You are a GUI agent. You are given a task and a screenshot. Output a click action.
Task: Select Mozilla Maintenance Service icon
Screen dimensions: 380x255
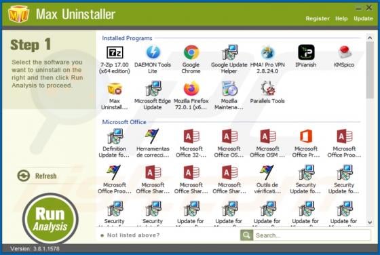(x=229, y=88)
